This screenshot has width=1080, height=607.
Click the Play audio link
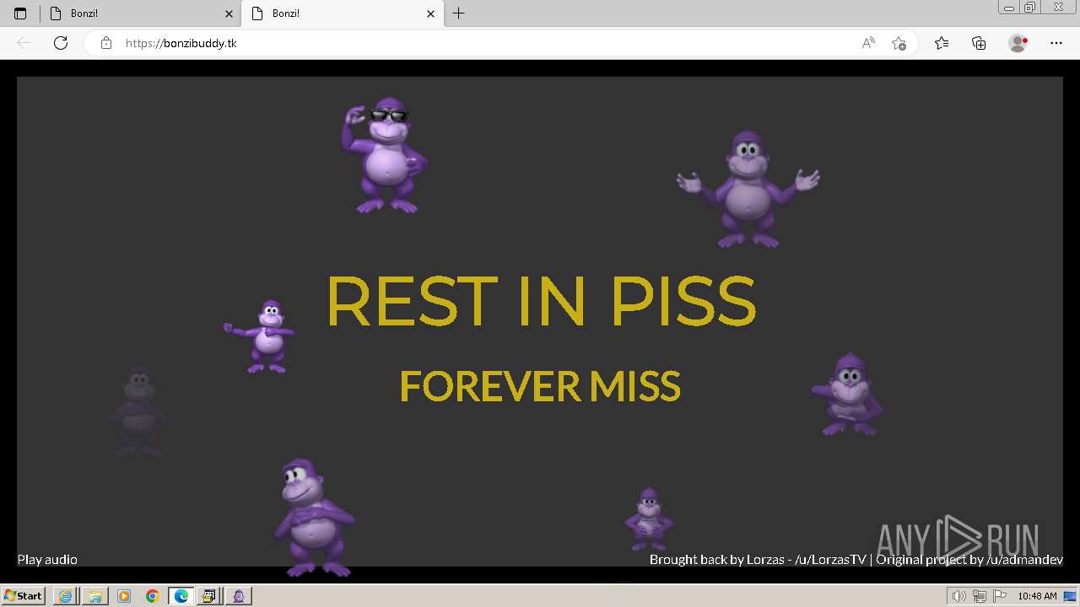(47, 559)
